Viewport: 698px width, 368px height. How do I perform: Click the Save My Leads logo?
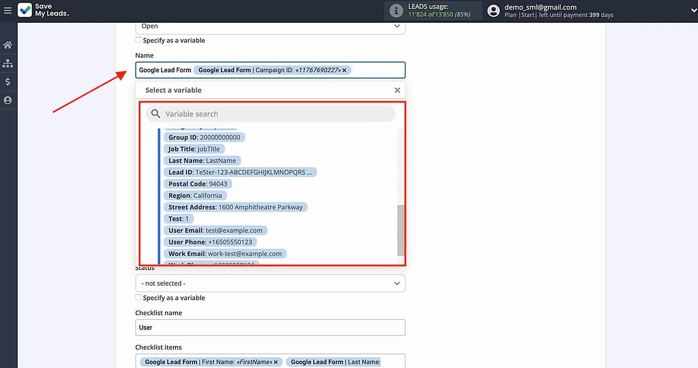[43, 10]
